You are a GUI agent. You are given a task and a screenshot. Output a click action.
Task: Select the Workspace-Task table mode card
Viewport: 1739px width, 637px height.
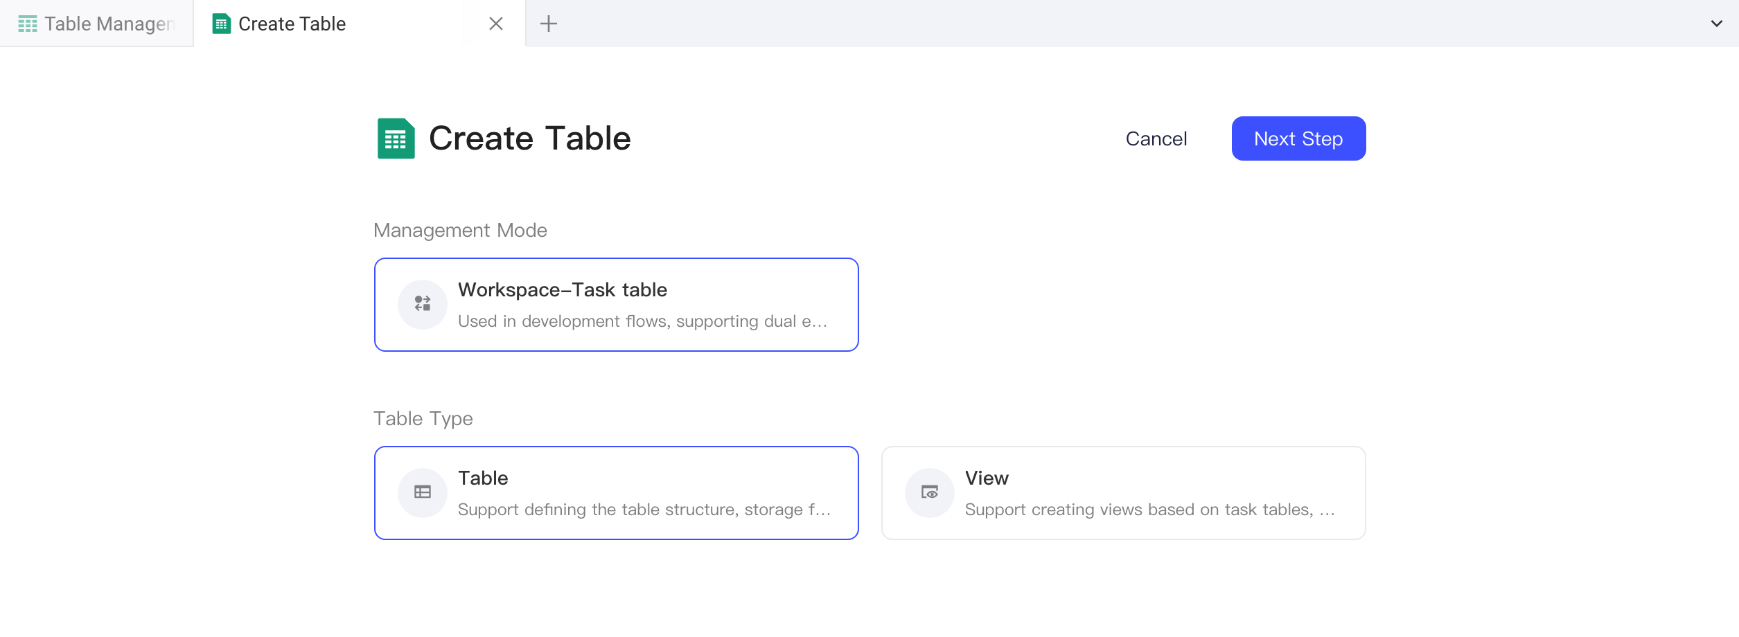(617, 305)
